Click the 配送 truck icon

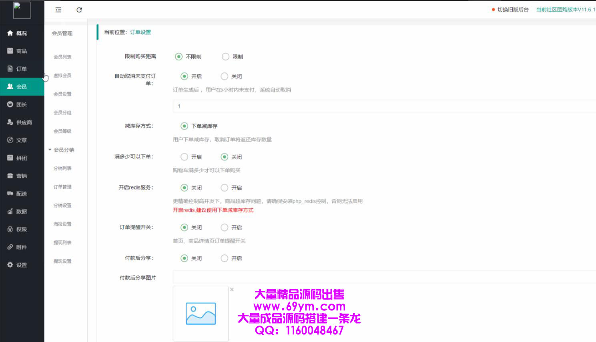pyautogui.click(x=10, y=194)
